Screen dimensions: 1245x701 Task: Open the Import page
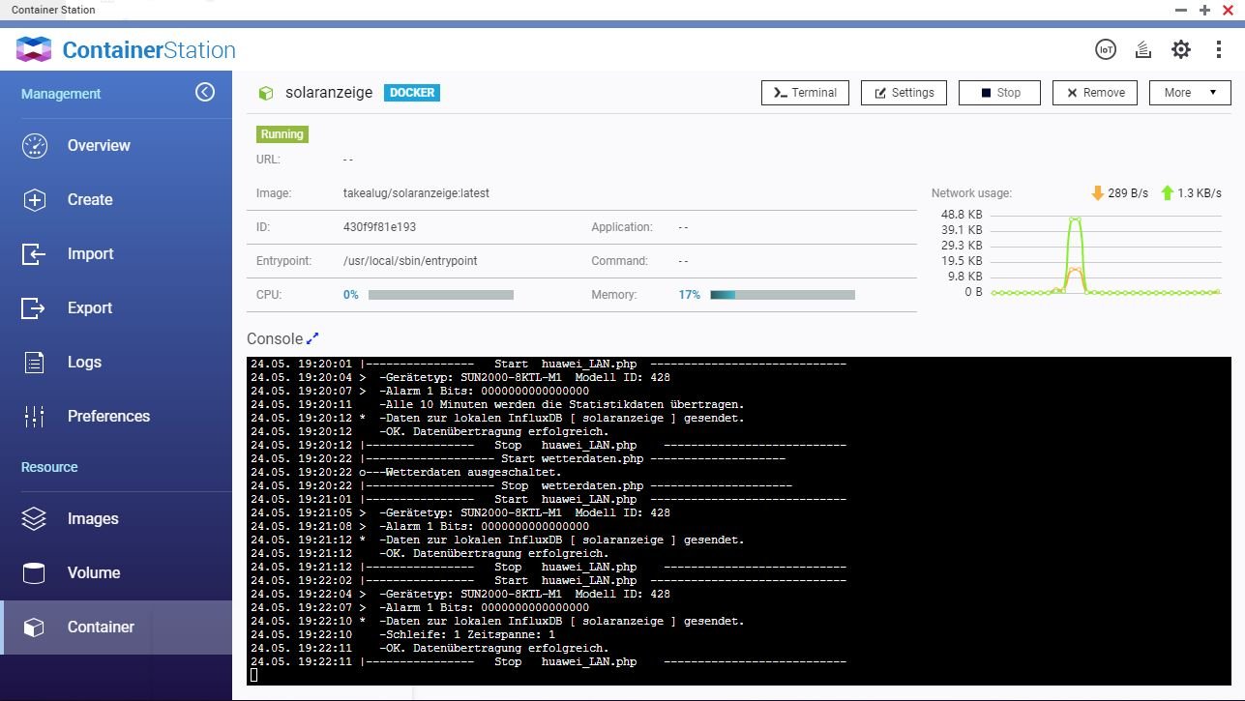point(90,253)
